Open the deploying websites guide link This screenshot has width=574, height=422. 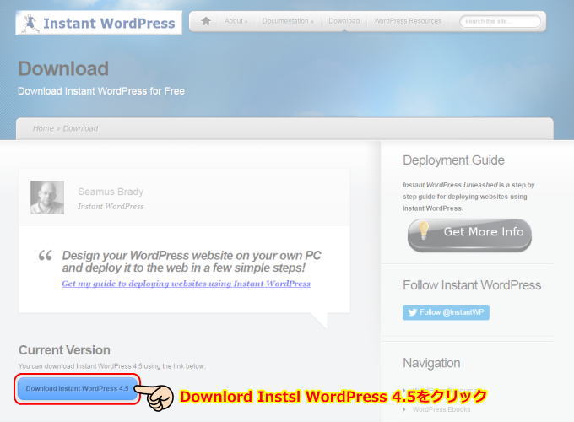click(x=186, y=284)
